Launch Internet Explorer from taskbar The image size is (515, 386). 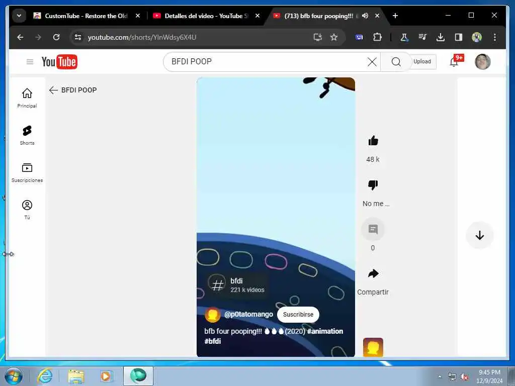(45, 376)
